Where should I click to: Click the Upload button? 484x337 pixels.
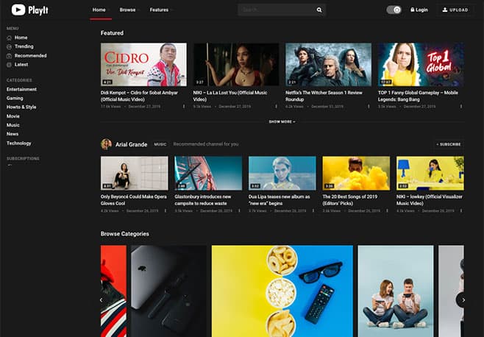pyautogui.click(x=455, y=10)
